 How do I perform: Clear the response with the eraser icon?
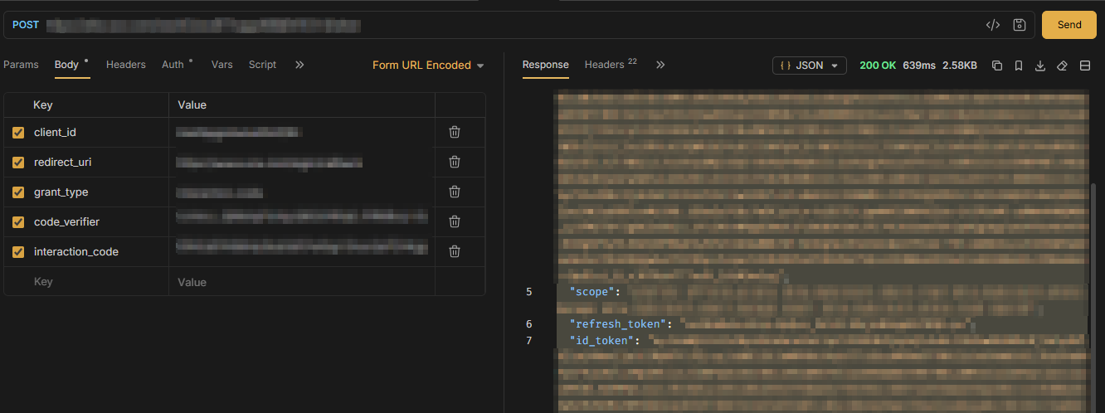1062,66
